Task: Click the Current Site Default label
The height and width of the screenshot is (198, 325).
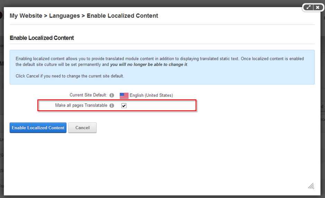Action: click(x=88, y=95)
